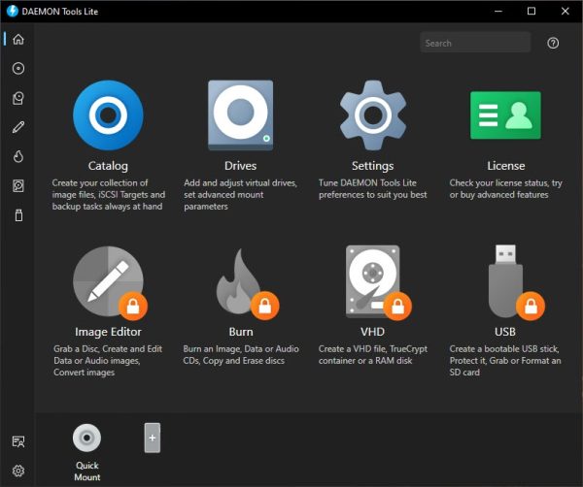Click orange lock badge on Burn

264,307
